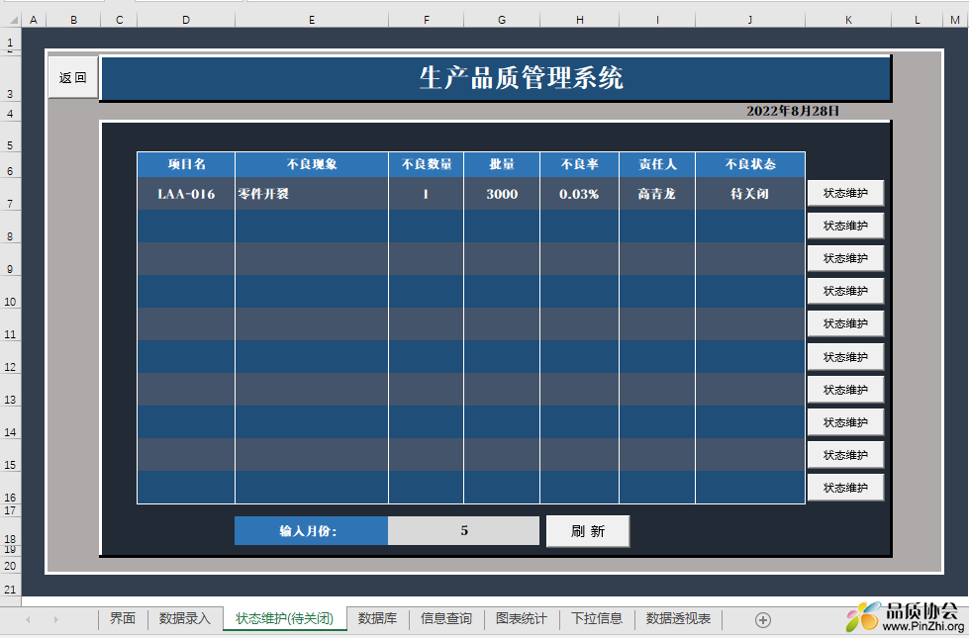This screenshot has width=969, height=638.
Task: Click the 状态维护 button beside row 15
Action: click(845, 455)
